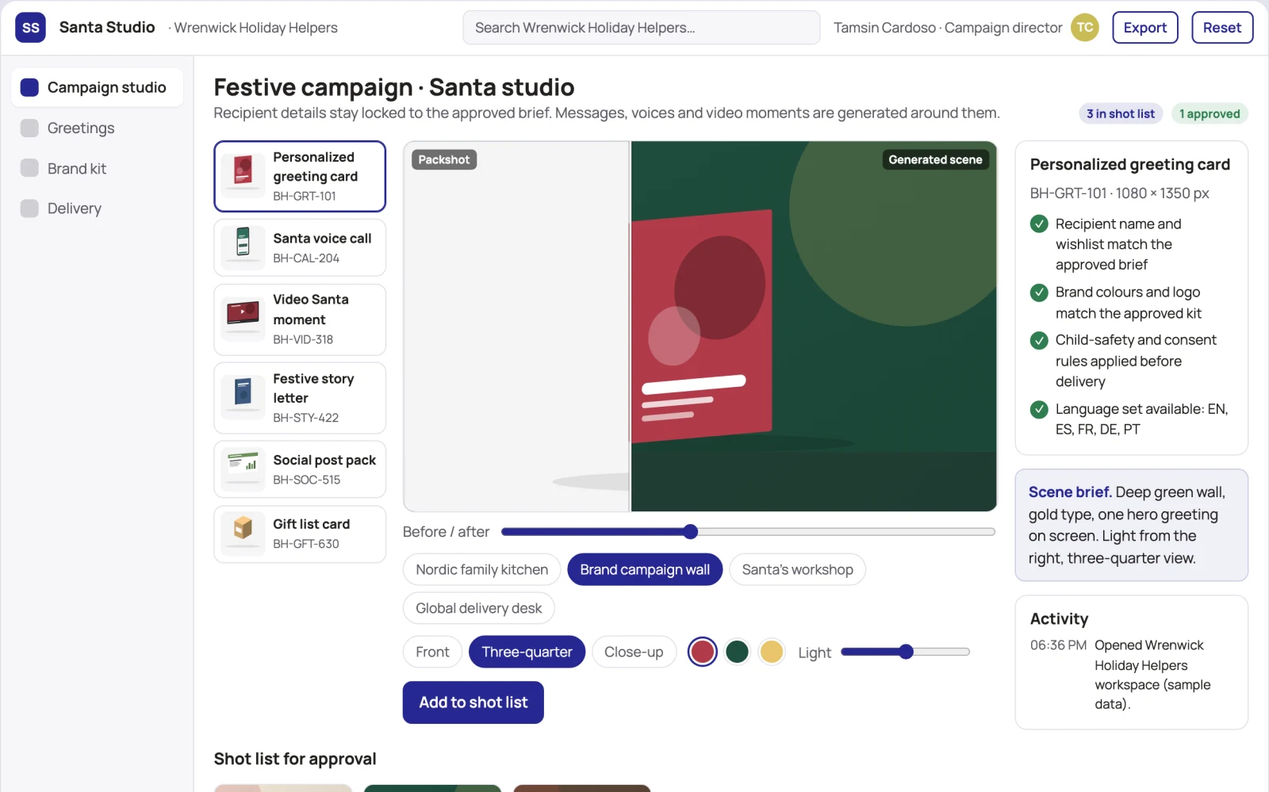Viewport: 1269px width, 792px height.
Task: Click the Greetings sidebar icon
Action: [29, 128]
